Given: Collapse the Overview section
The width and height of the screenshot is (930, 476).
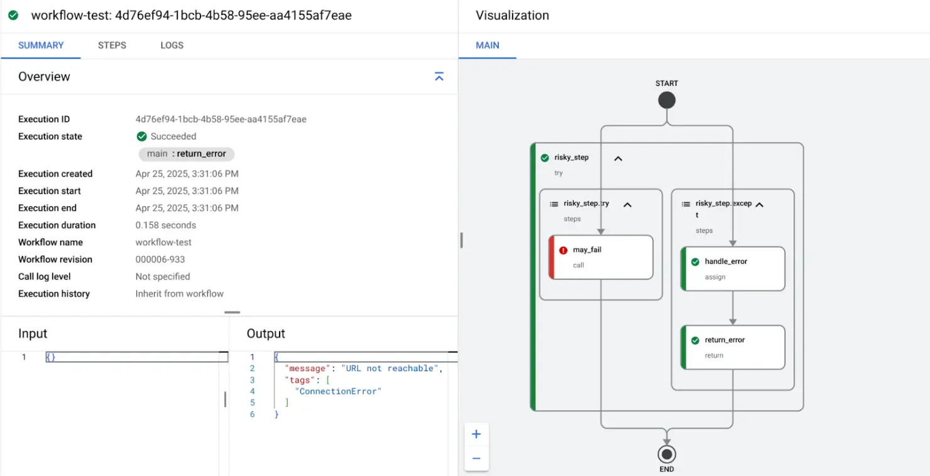Looking at the screenshot, I should (439, 77).
